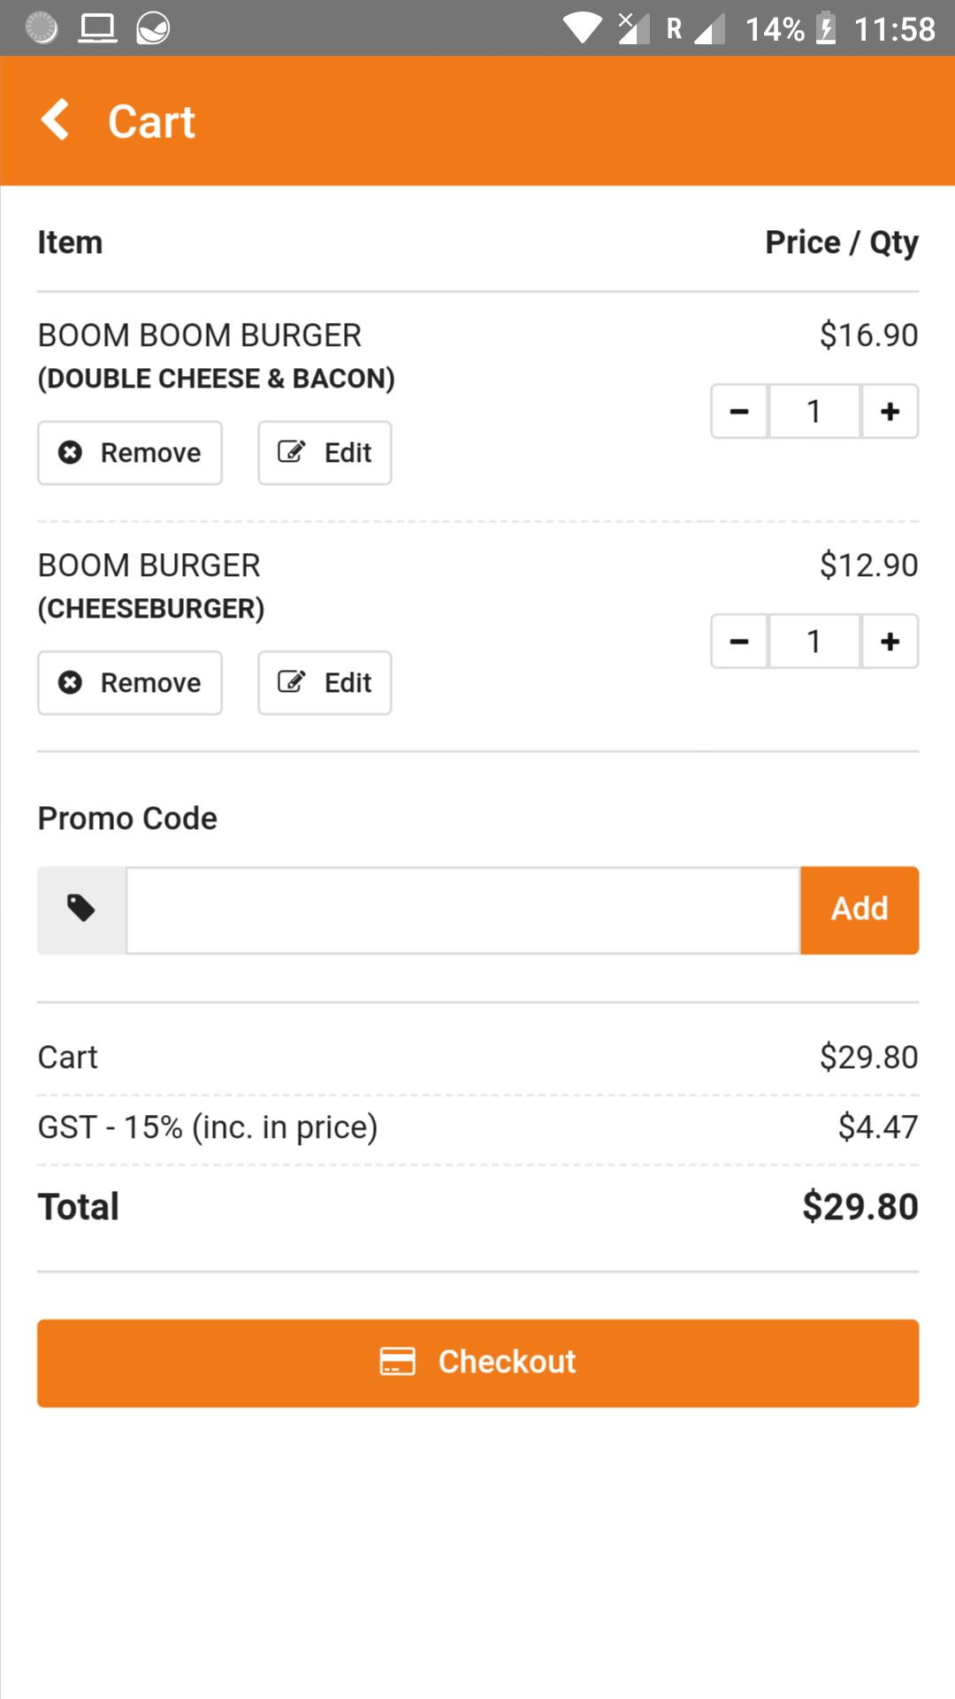Image resolution: width=955 pixels, height=1699 pixels.
Task: Decrease Boom Burger cheeseburger quantity
Action: click(739, 642)
